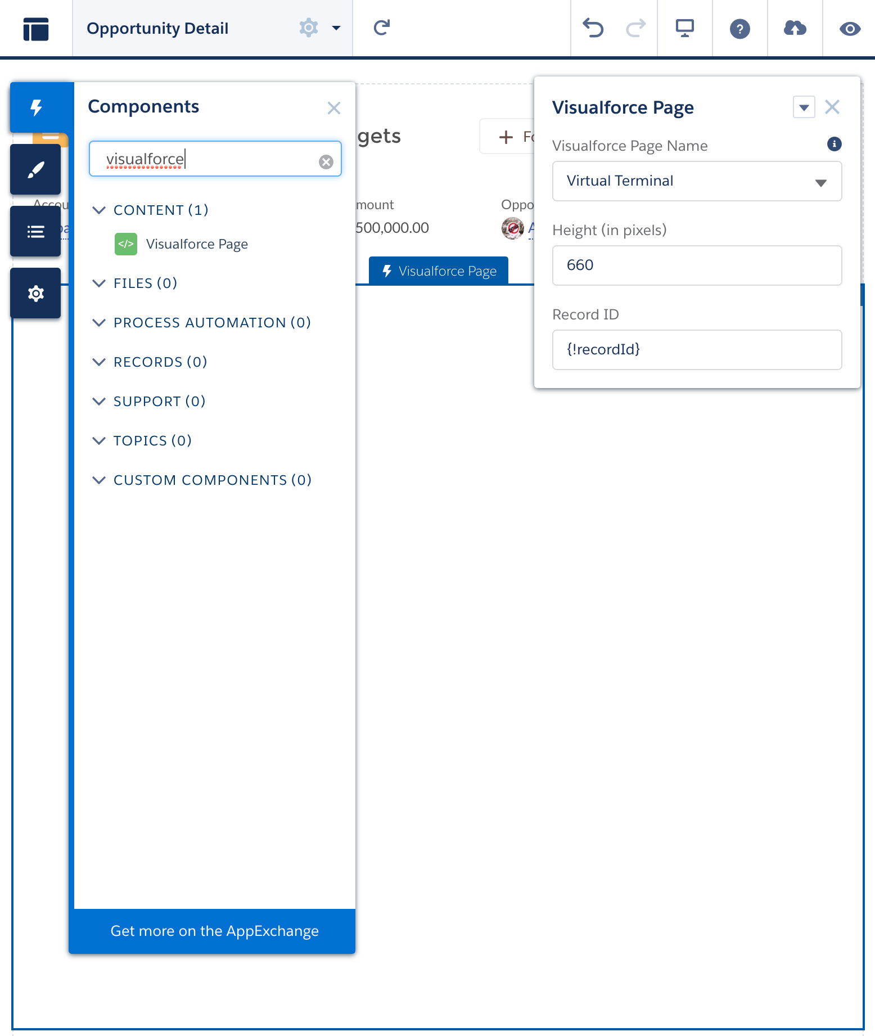This screenshot has height=1036, width=875.
Task: Click the Height in pixels field
Action: (x=697, y=265)
